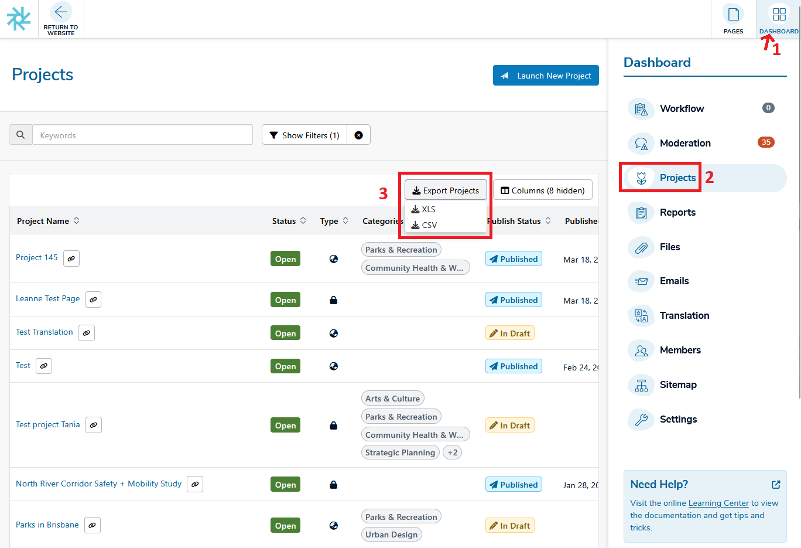Image resolution: width=801 pixels, height=548 pixels.
Task: Toggle sort on Type column
Action: [x=345, y=221]
